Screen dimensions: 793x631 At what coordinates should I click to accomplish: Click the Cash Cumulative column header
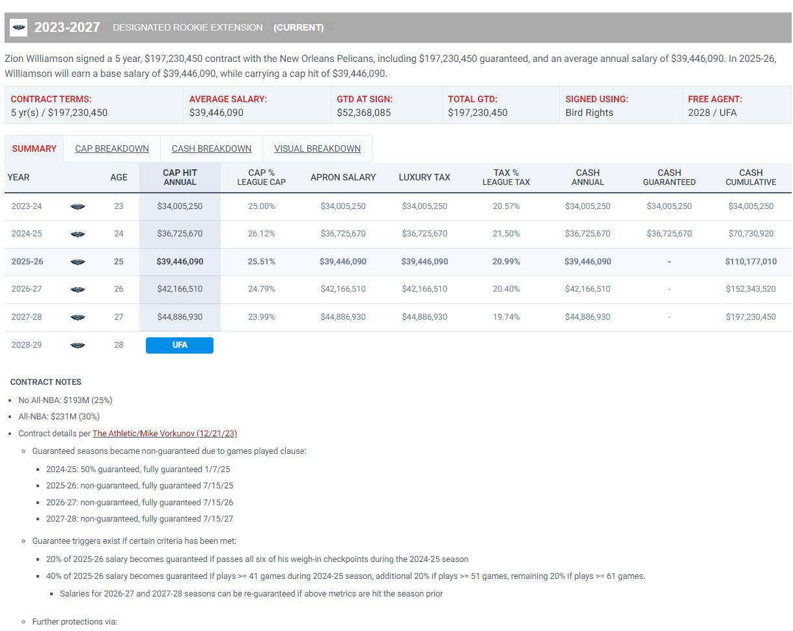[x=751, y=177]
